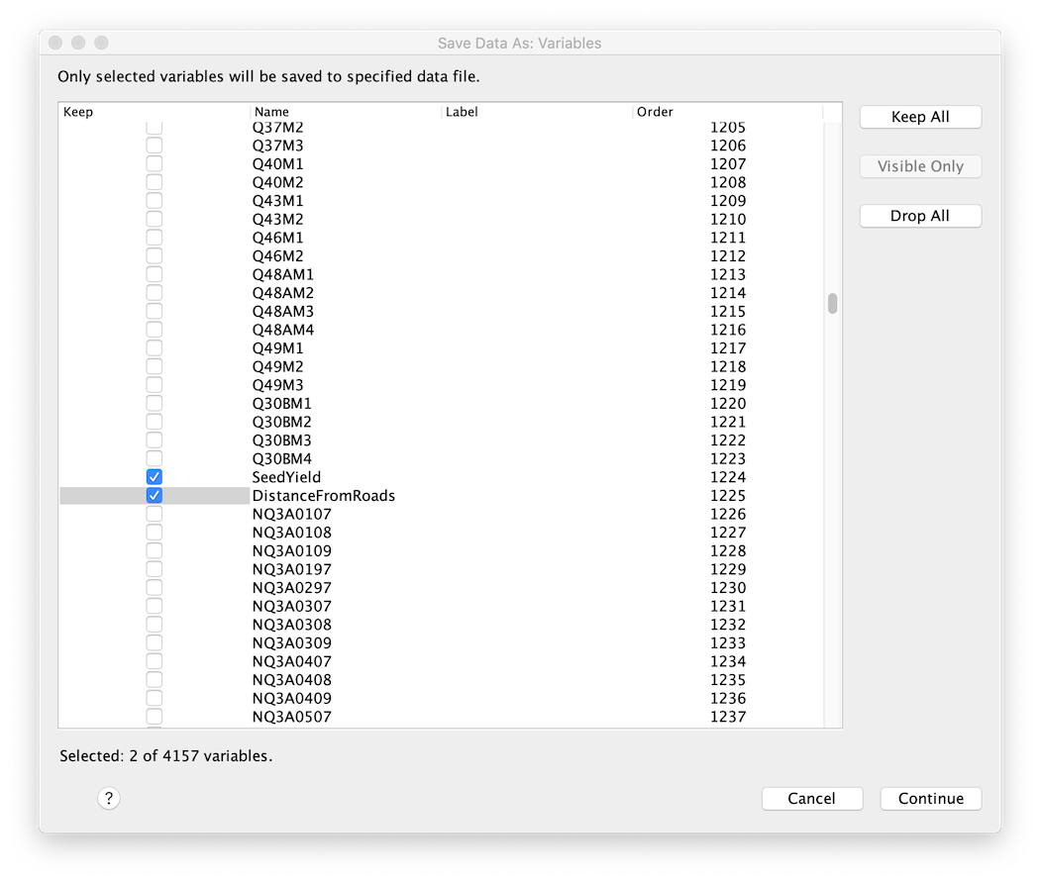This screenshot has height=881, width=1040.
Task: Select the order value 1230
Action: [728, 588]
